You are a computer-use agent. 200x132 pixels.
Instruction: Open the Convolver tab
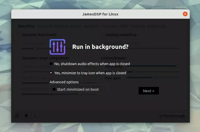pos(110,26)
